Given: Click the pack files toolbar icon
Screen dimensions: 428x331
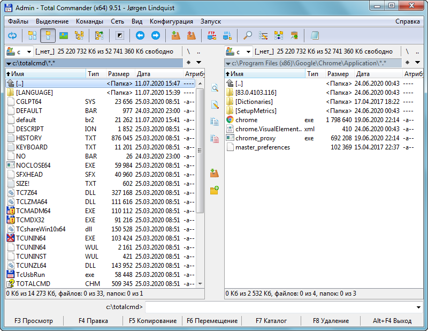Looking at the screenshot, I should (176, 35).
